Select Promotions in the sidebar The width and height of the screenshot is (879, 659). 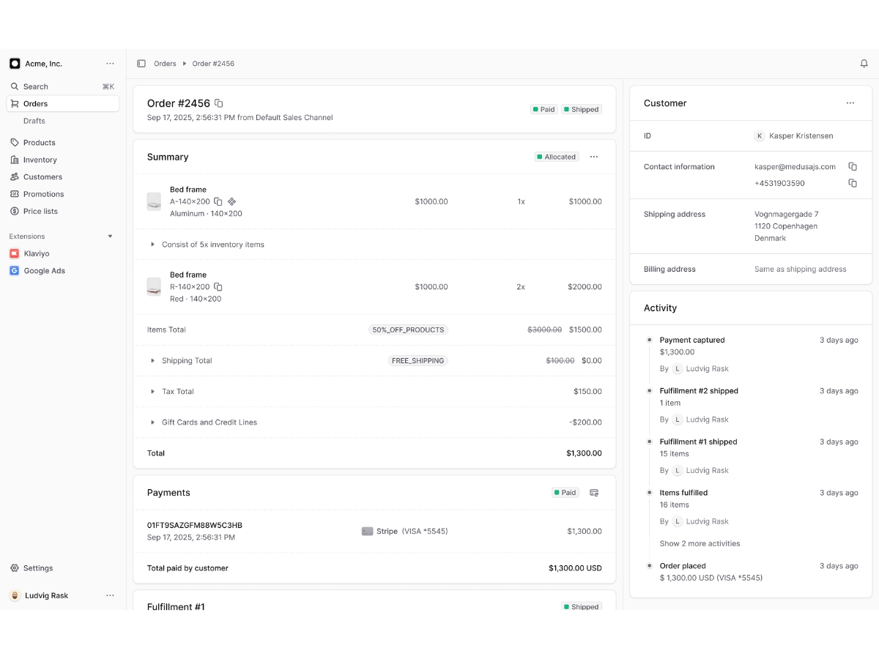pos(63,194)
